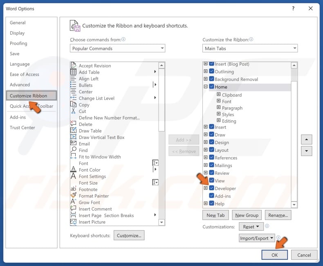Click the Move Up arrow button
This screenshot has height=266, width=323.
pos(307,140)
